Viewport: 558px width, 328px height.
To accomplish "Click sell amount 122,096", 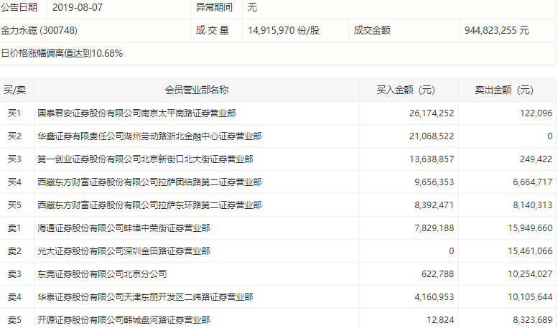I will point(536,113).
